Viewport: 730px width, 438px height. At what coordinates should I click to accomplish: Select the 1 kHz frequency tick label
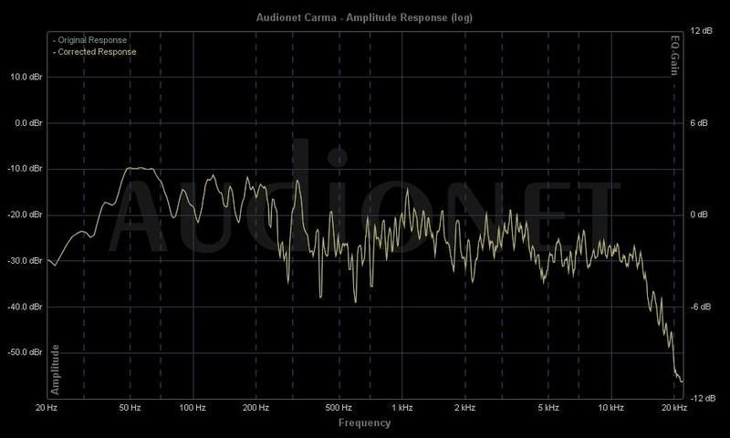click(x=400, y=407)
